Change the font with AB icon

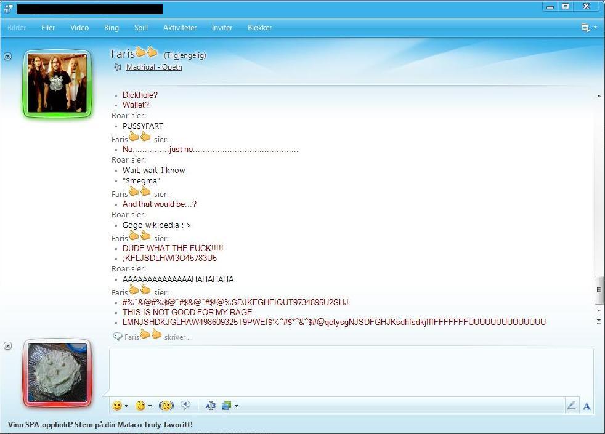211,406
